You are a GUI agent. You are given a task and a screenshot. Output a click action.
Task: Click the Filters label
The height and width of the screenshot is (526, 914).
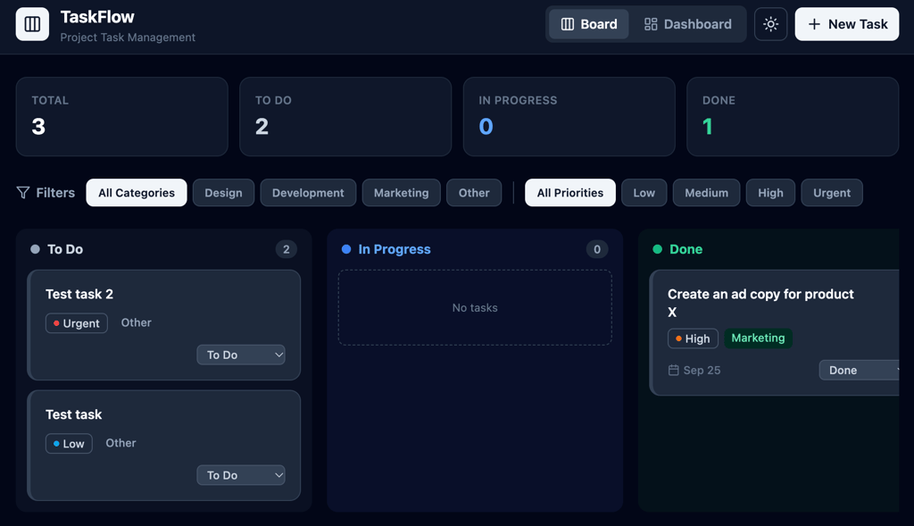click(x=55, y=192)
